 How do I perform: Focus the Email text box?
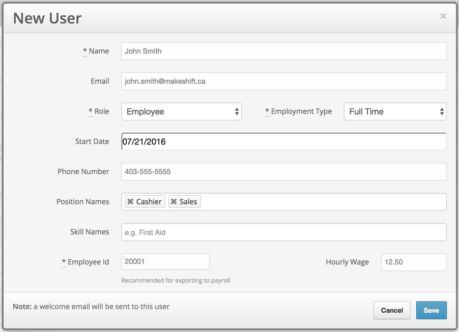click(x=283, y=81)
